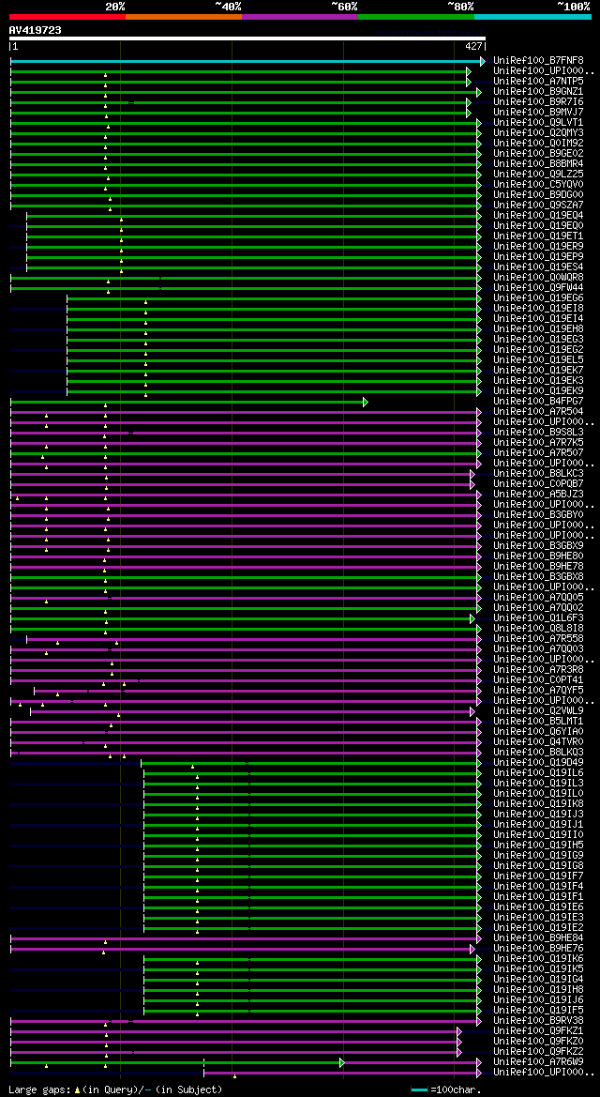Click the UniRef100_Q9FKZ1 hit label
600x1097 pixels.
pos(538,1030)
